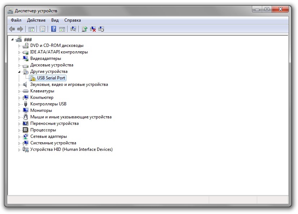Click the Процессоры chip icon
Image resolution: width=298 pixels, height=214 pixels.
[26, 130]
